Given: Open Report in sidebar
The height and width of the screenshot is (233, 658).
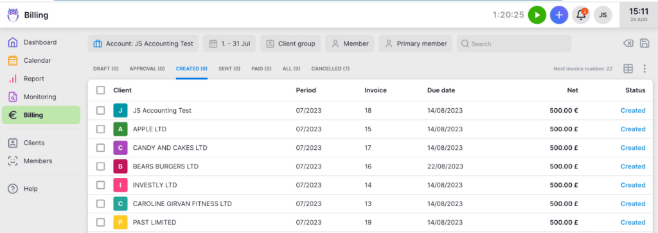Looking at the screenshot, I should pos(40,79).
